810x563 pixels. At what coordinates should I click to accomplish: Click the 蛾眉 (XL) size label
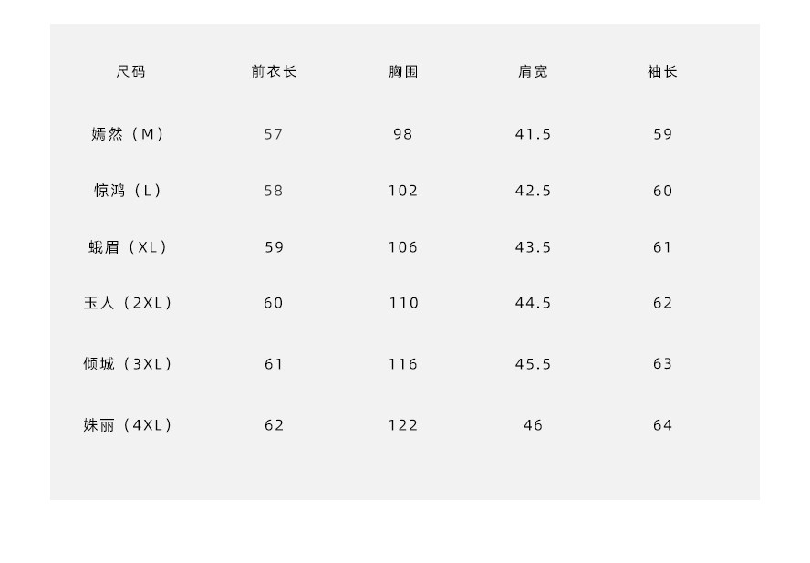coord(129,247)
